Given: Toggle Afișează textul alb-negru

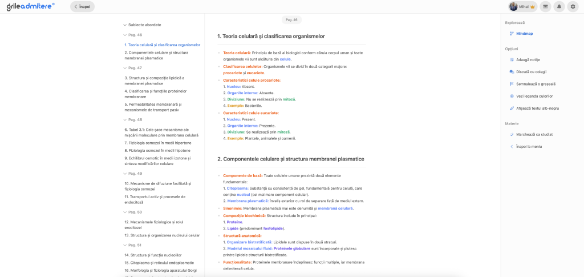Looking at the screenshot, I should [x=512, y=108].
